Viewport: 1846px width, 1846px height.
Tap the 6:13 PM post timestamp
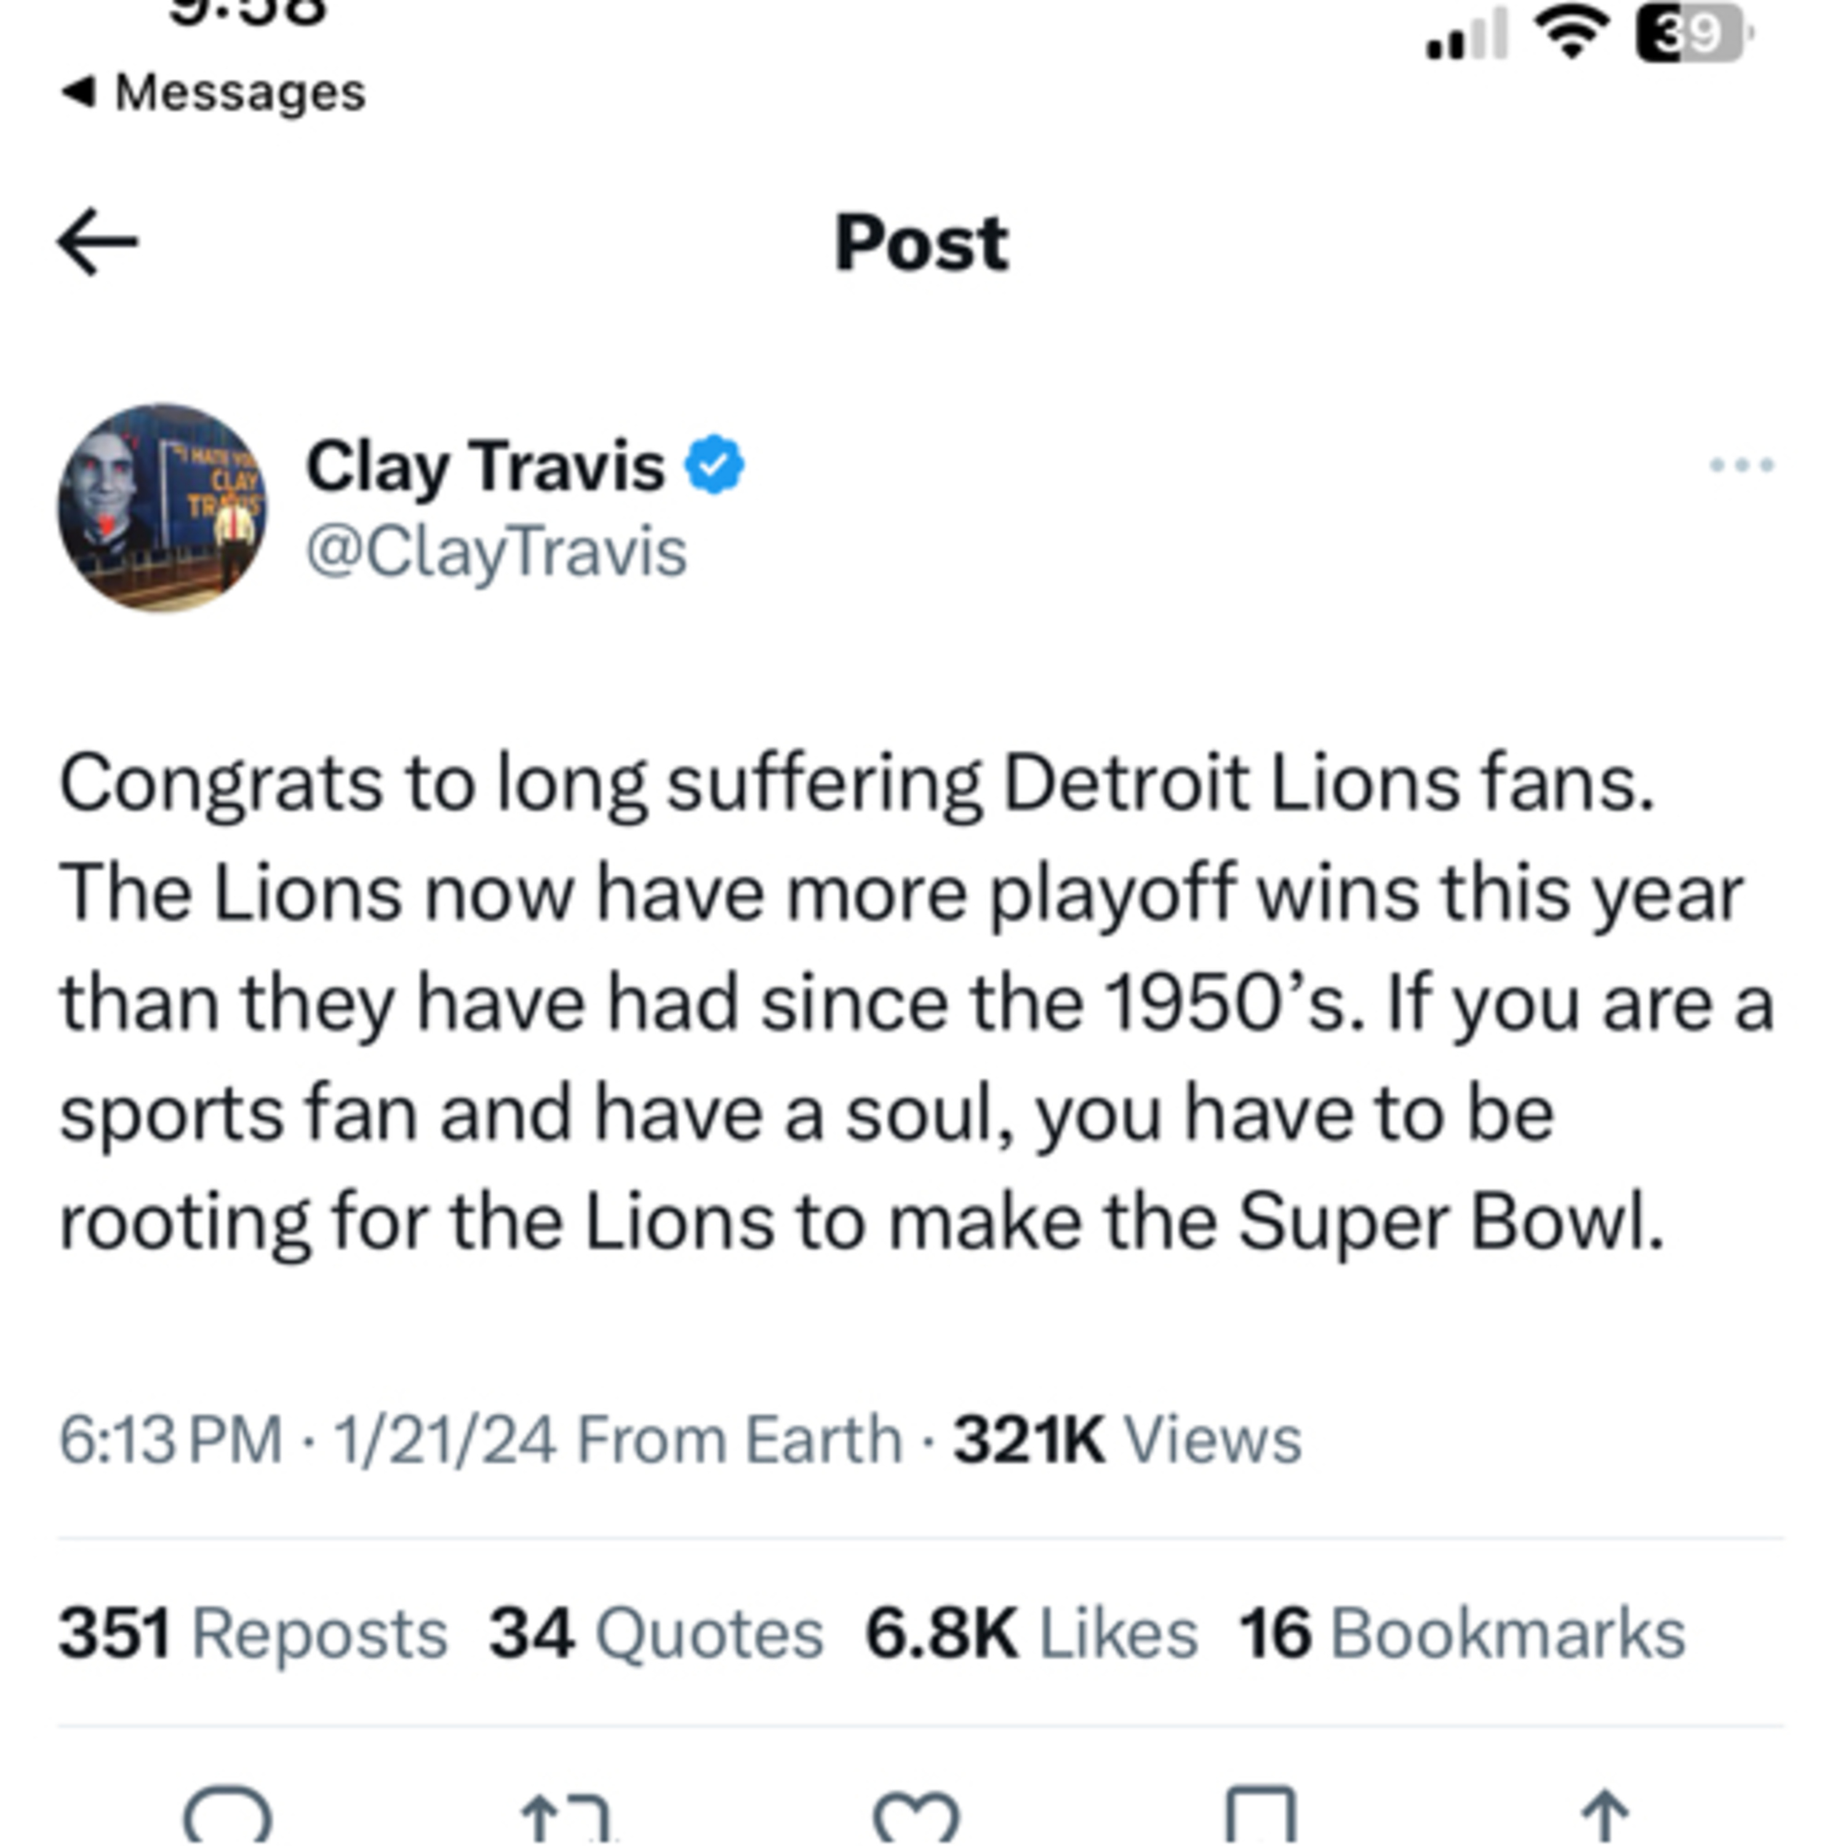point(170,1439)
